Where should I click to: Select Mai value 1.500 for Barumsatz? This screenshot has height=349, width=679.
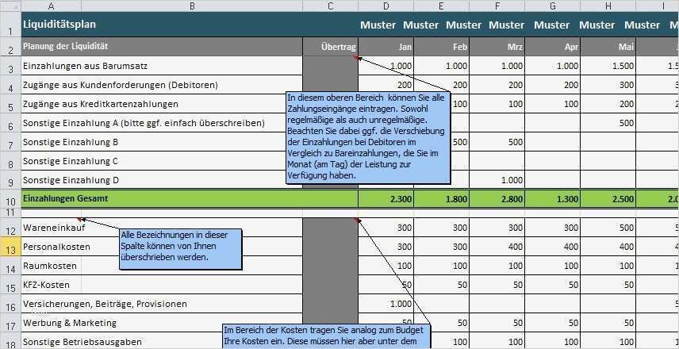coord(608,66)
